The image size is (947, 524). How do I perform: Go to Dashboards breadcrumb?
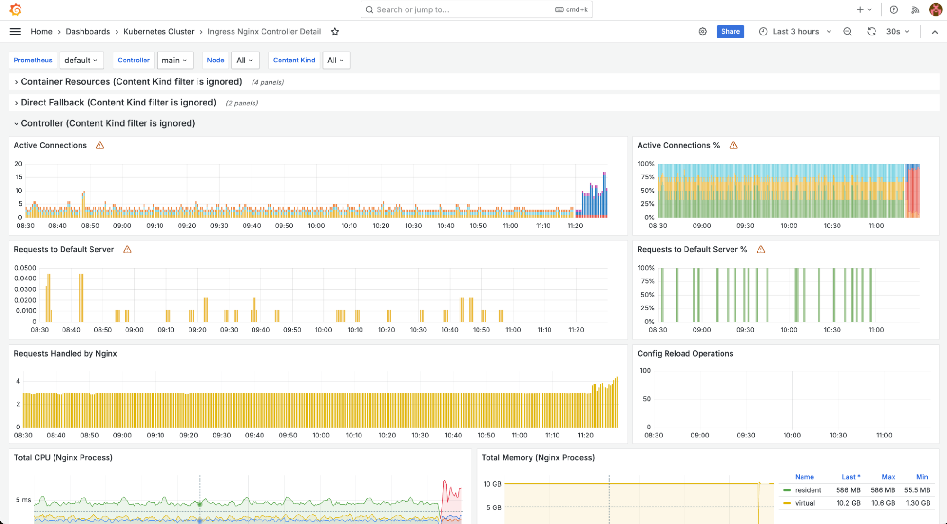[88, 32]
